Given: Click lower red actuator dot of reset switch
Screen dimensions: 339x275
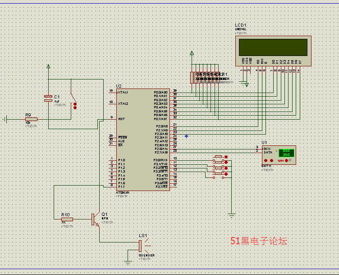Looking at the screenshot, I should tap(75, 107).
